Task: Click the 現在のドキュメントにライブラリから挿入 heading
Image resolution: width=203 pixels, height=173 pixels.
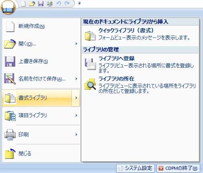Action: [x=125, y=22]
